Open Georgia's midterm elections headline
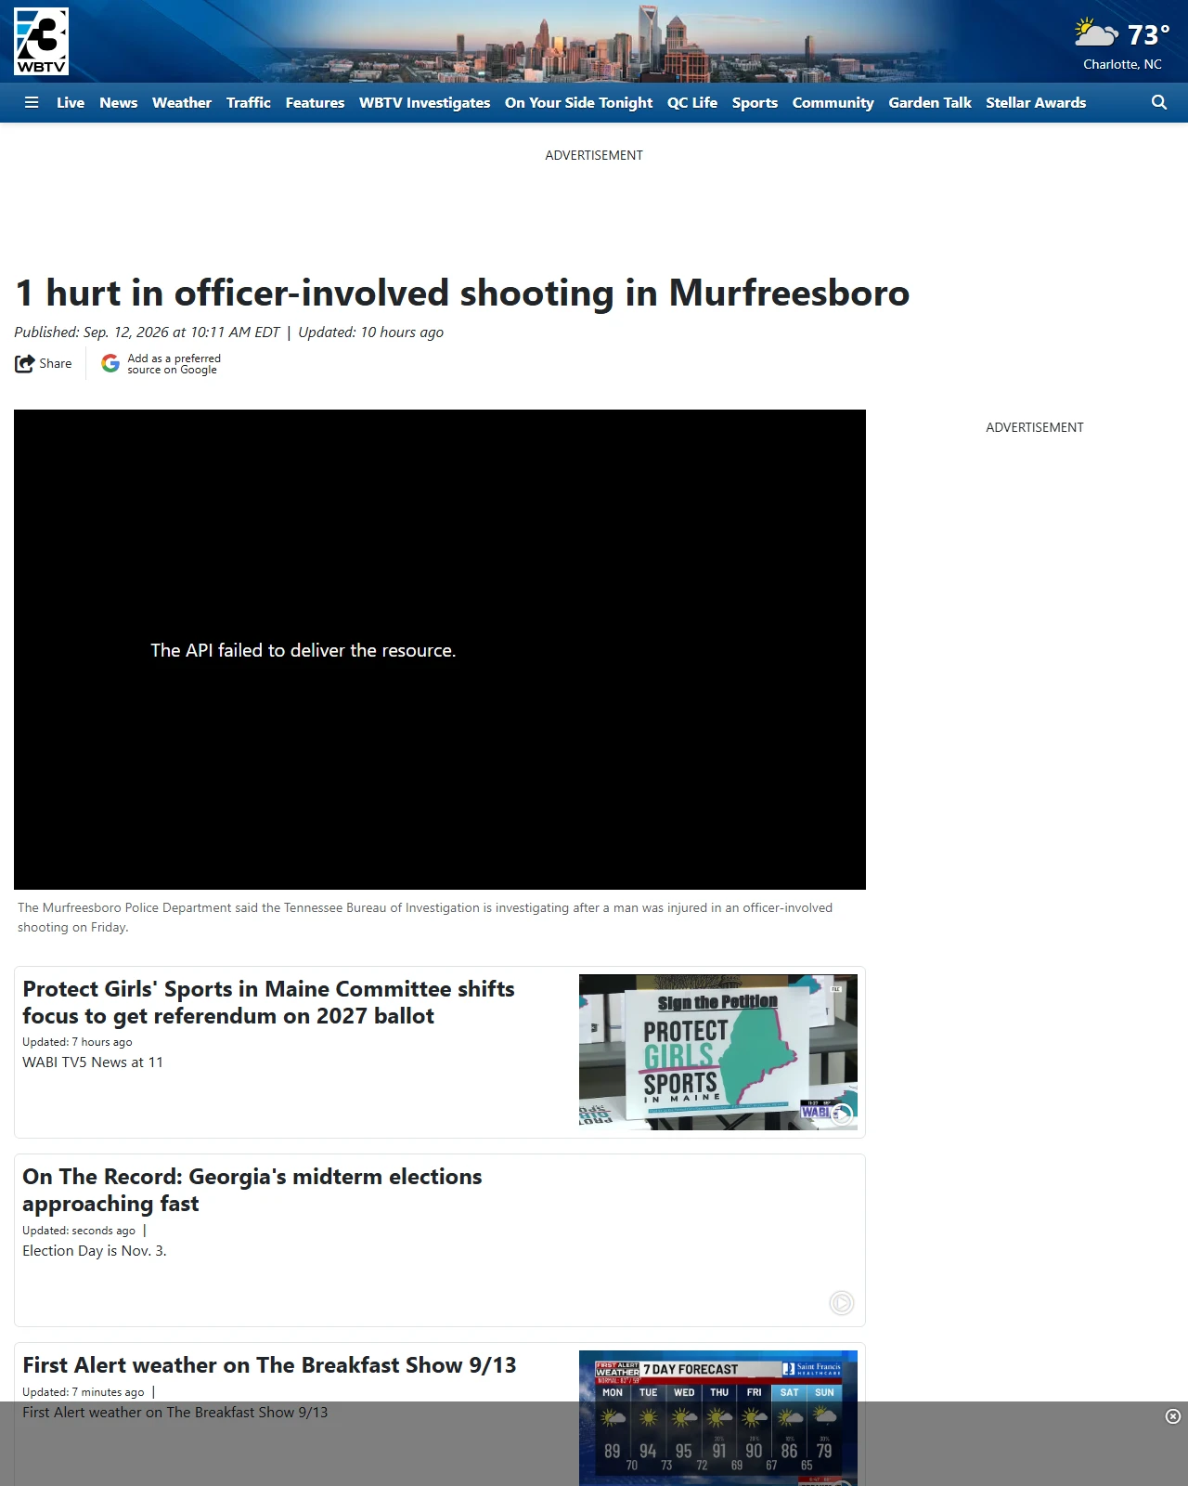Viewport: 1188px width, 1486px height. click(x=252, y=1190)
